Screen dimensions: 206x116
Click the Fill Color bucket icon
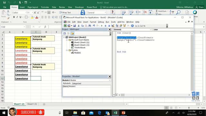[32, 17]
